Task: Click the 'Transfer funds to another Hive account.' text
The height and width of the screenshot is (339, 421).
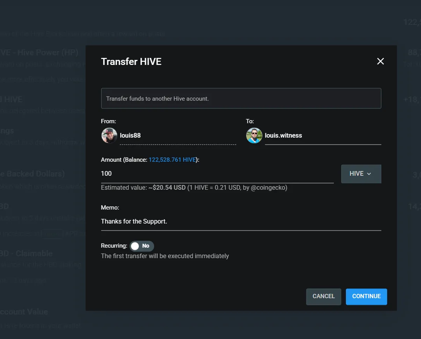Action: (x=157, y=99)
